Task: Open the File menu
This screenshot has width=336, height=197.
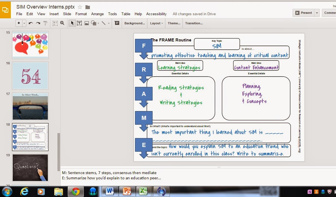Action: click(x=19, y=14)
